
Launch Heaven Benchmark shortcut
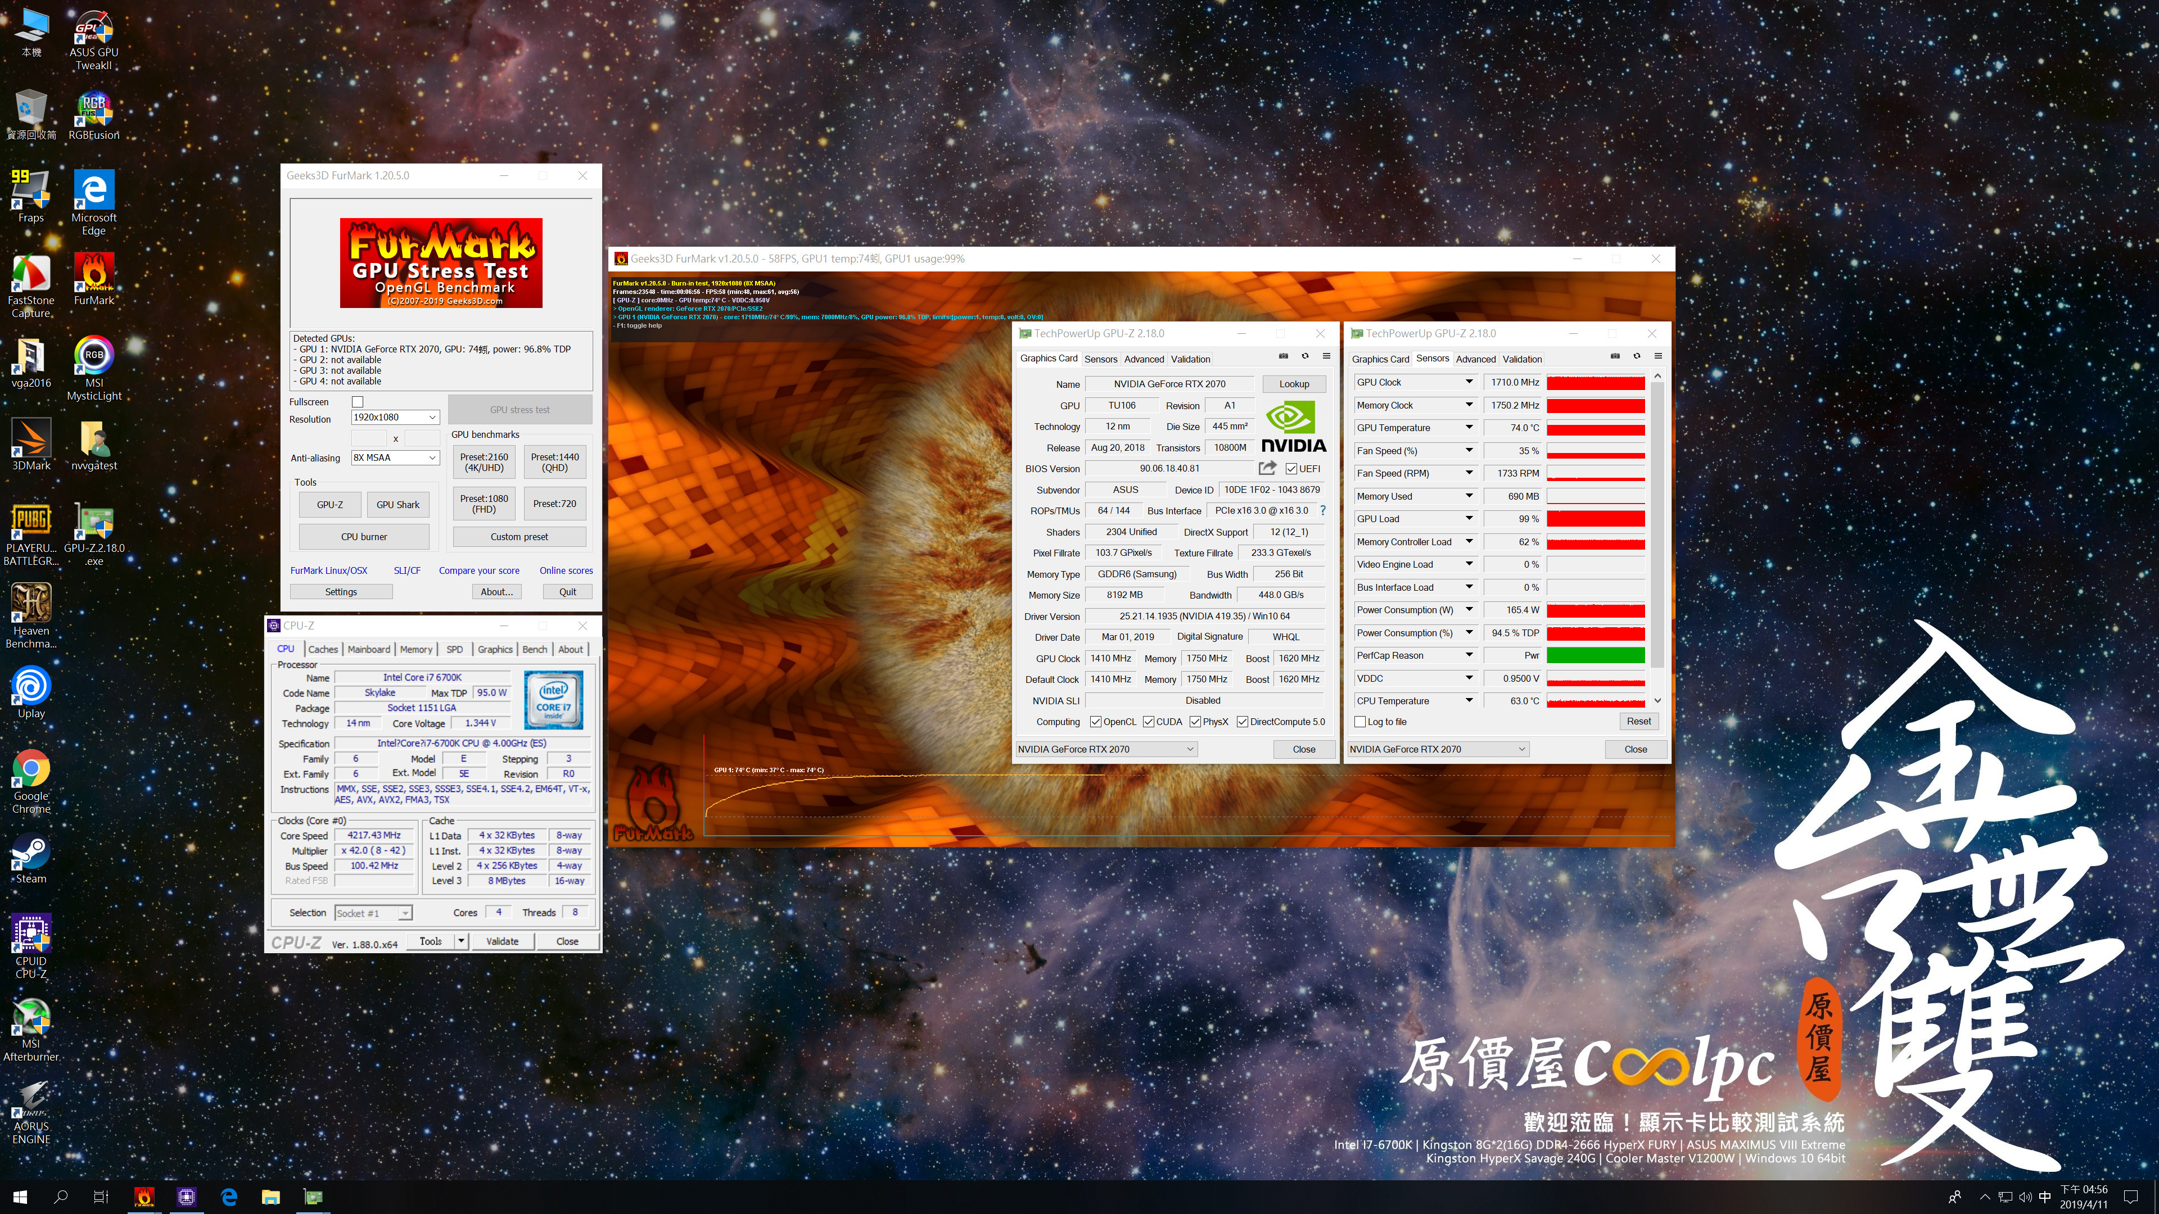[x=31, y=616]
